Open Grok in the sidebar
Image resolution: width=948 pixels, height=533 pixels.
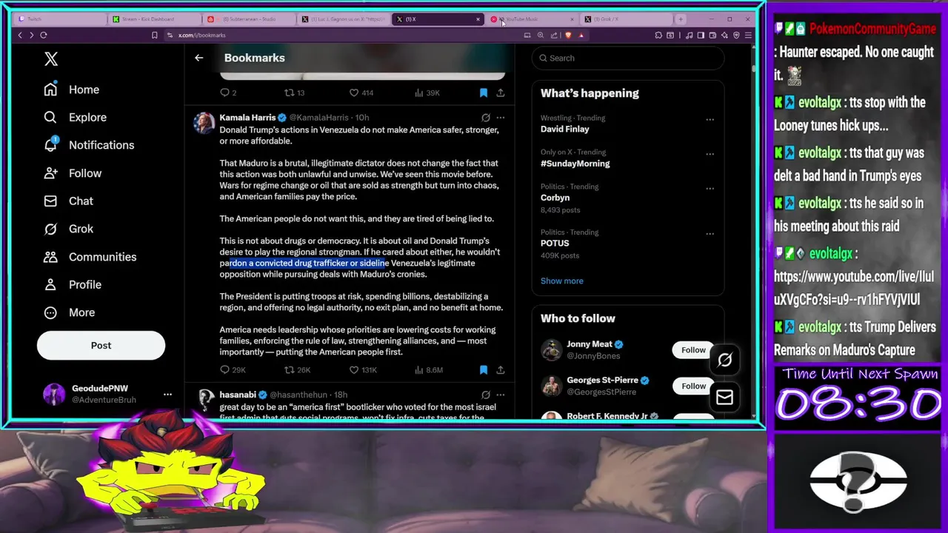(x=68, y=229)
